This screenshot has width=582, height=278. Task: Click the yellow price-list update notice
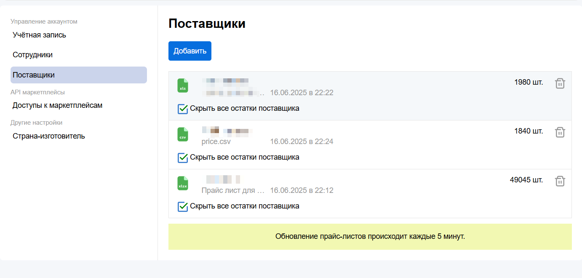[x=370, y=236]
